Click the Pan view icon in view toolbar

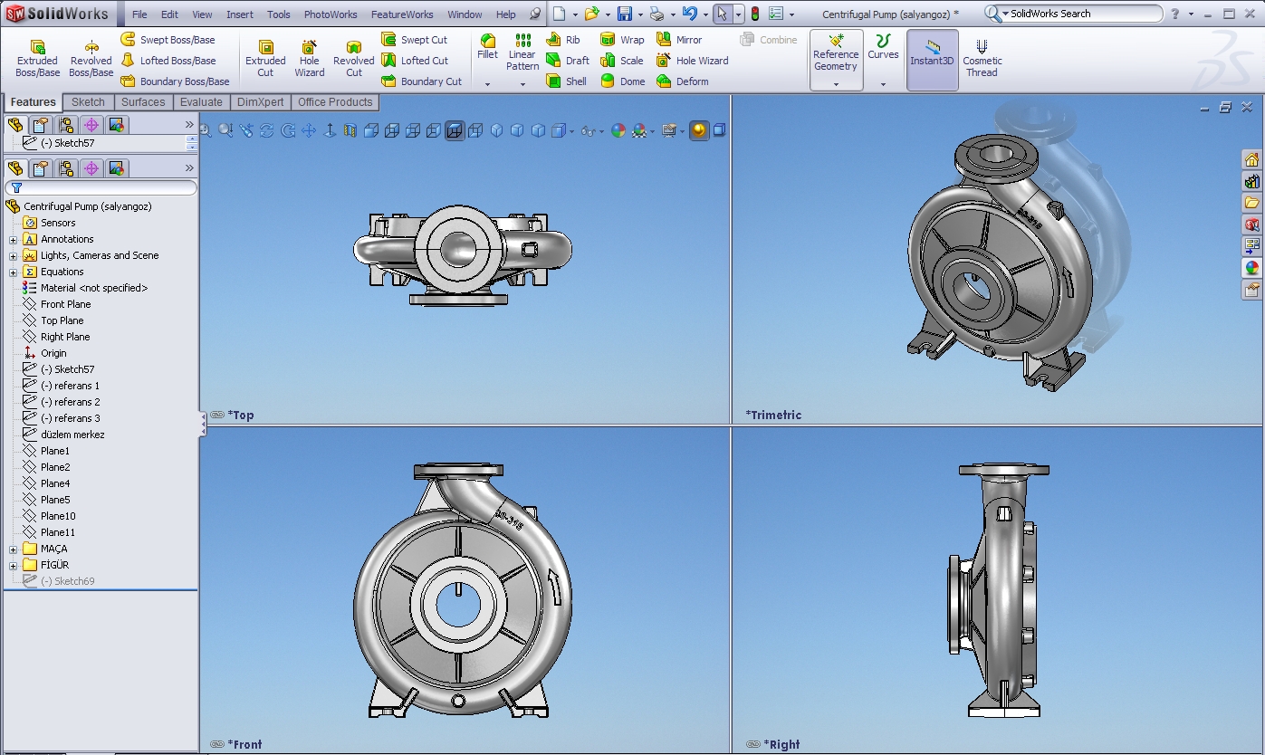(x=309, y=130)
